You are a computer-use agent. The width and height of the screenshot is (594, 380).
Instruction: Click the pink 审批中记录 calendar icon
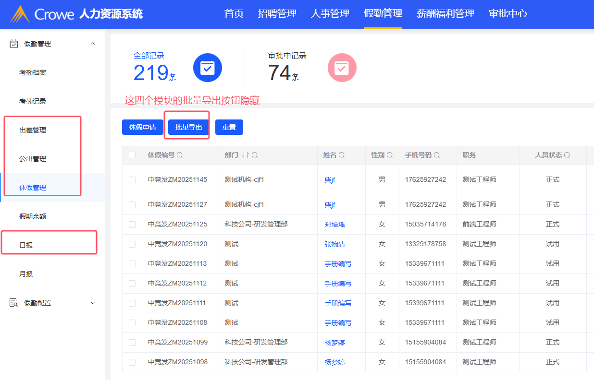tap(342, 68)
